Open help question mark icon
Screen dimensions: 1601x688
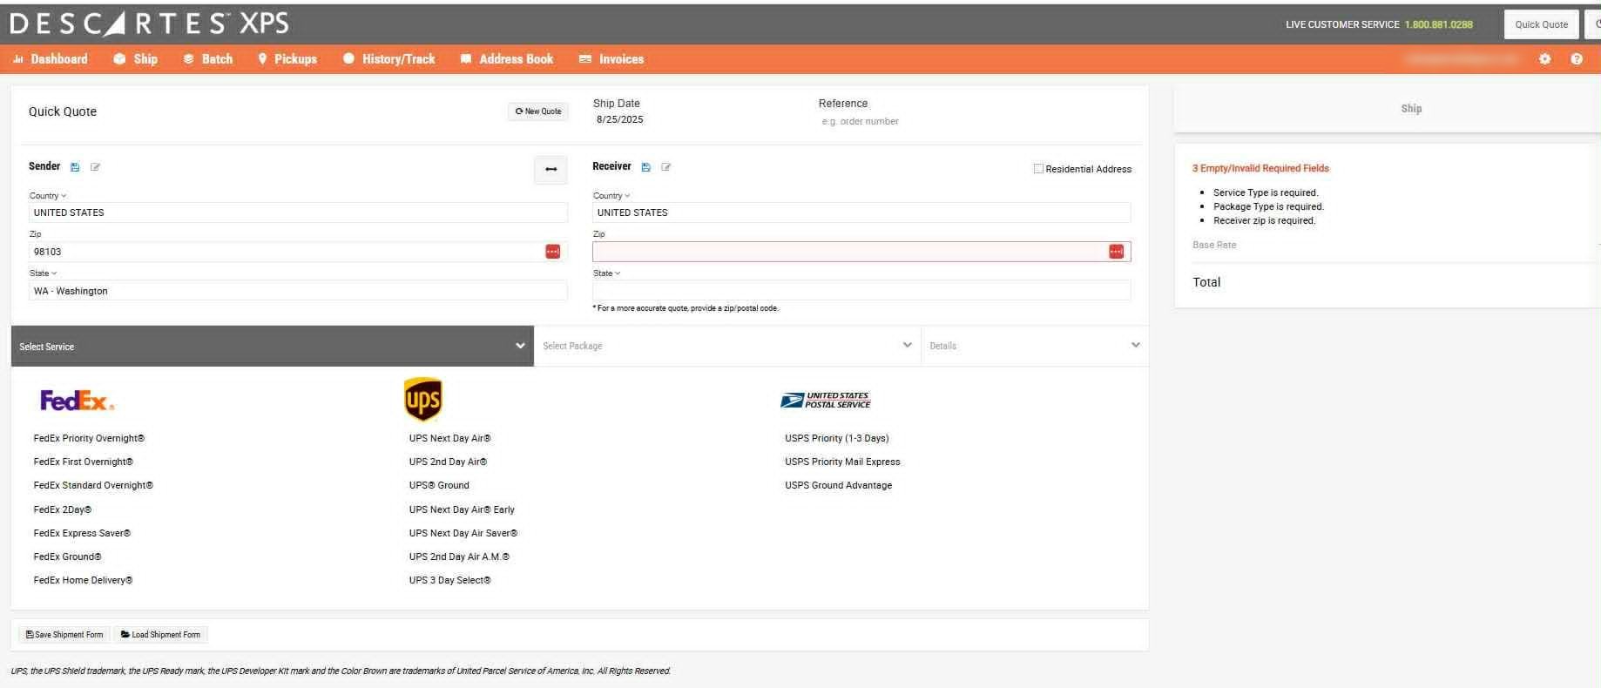pyautogui.click(x=1576, y=59)
